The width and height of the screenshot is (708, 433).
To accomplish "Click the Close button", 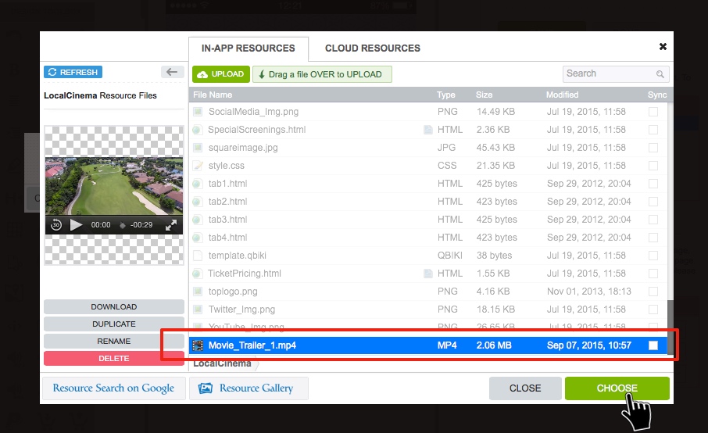I will [525, 388].
